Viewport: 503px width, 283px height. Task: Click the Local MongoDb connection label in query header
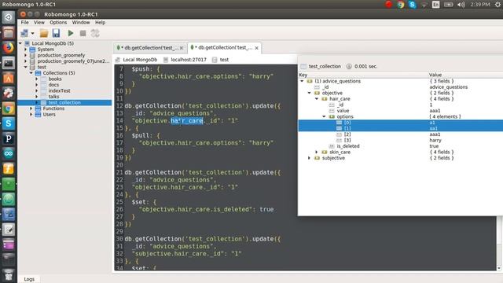click(140, 60)
